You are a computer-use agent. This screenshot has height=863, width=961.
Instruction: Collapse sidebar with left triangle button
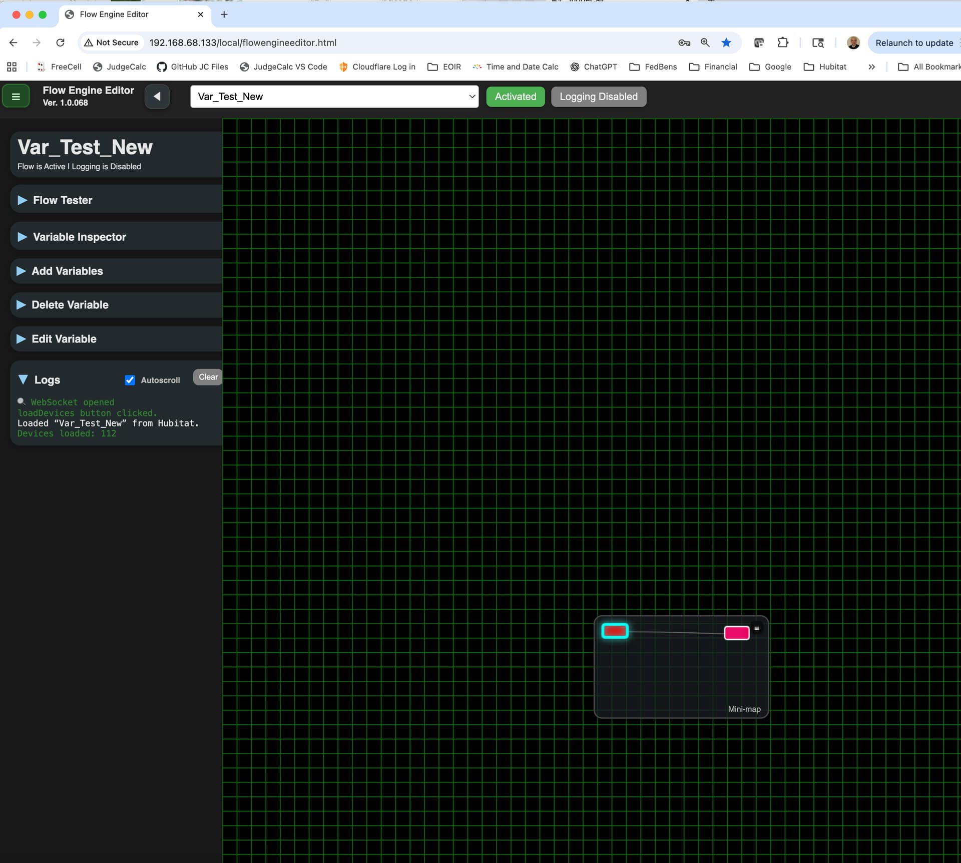[x=157, y=97]
